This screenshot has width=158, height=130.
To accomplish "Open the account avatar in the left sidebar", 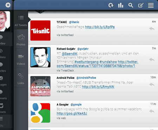I will (5, 21).
